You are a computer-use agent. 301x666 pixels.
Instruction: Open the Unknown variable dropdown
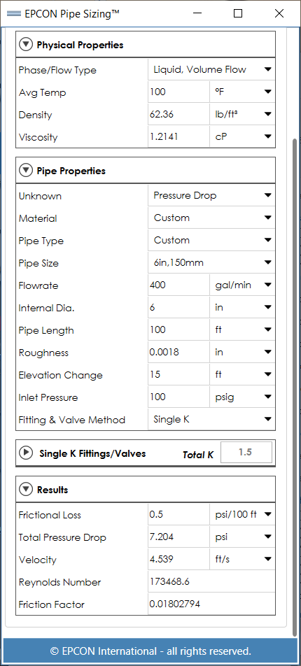(211, 195)
